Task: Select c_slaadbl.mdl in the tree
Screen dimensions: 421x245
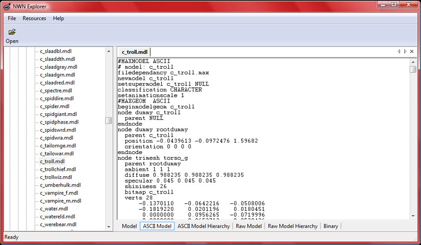Action: coord(55,51)
